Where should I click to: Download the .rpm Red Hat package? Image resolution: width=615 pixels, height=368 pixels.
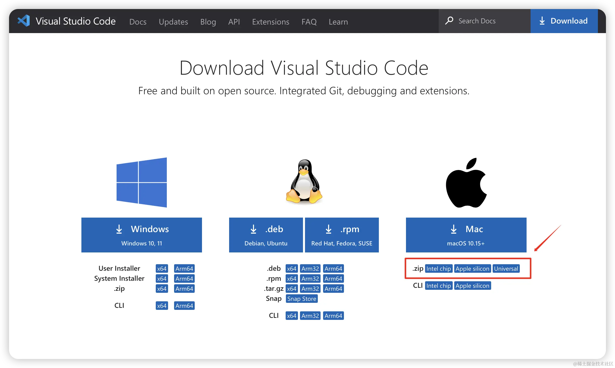(342, 235)
